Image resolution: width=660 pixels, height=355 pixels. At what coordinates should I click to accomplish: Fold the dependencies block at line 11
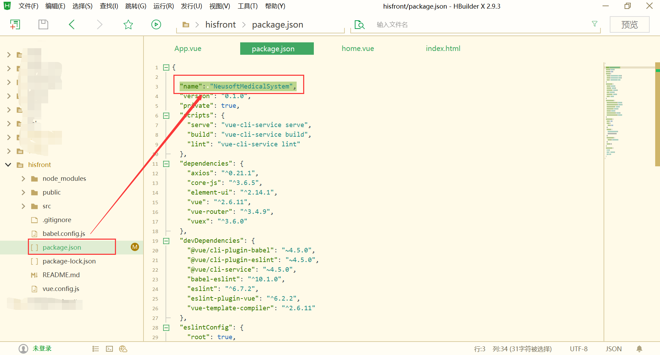pos(166,164)
